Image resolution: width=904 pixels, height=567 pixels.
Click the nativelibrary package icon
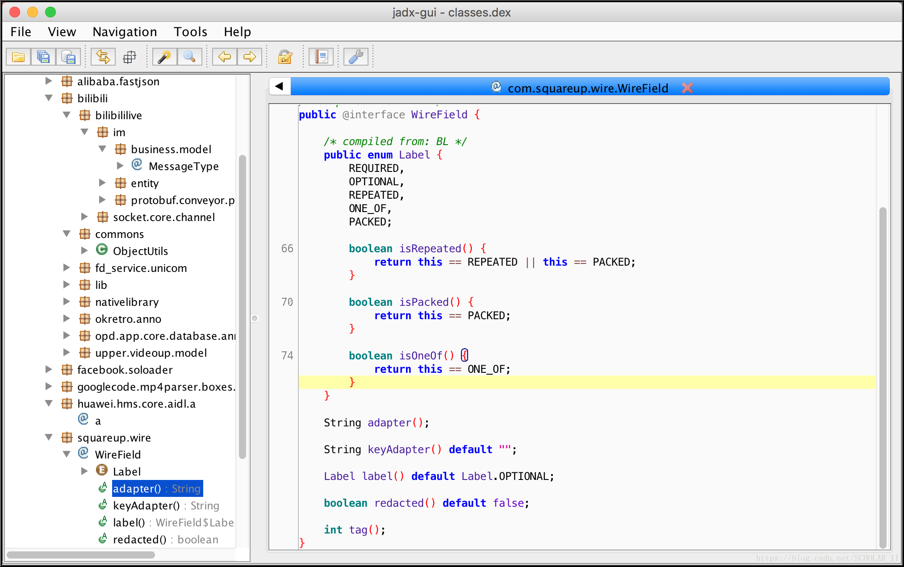(x=85, y=302)
